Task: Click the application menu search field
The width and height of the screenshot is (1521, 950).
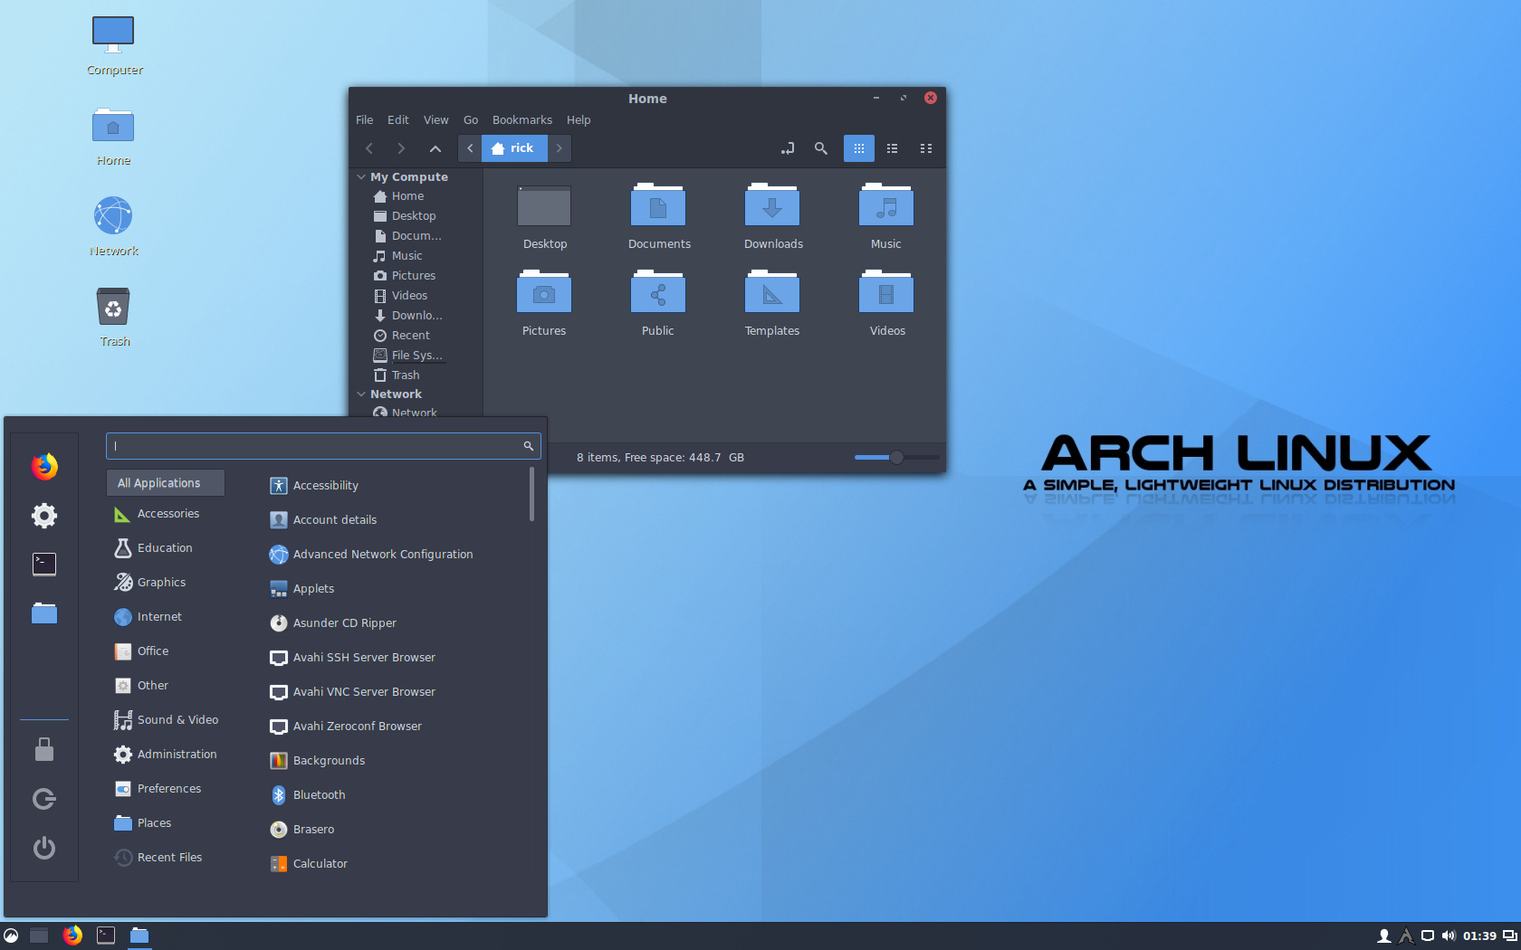Action: (x=323, y=446)
